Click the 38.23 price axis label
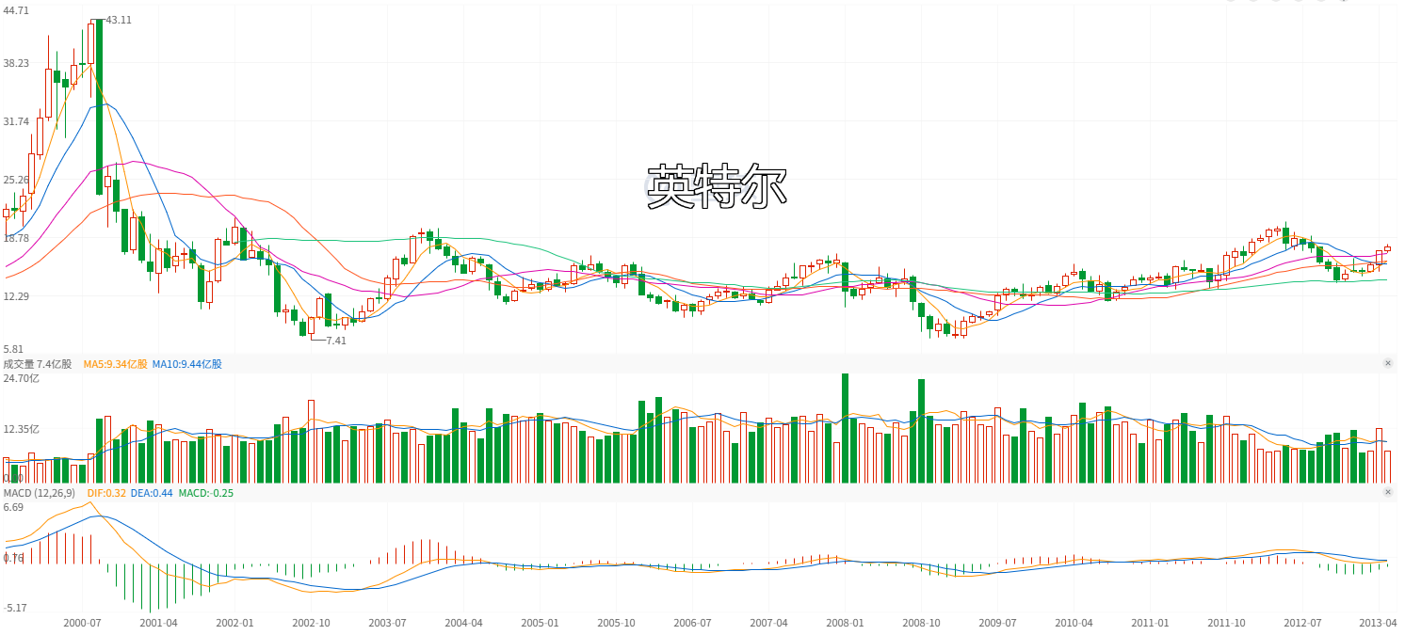 coord(16,64)
